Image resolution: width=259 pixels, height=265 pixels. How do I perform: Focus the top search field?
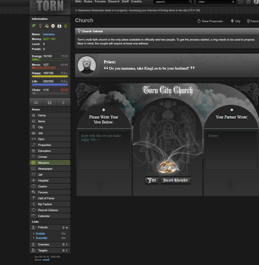[x=171, y=2]
